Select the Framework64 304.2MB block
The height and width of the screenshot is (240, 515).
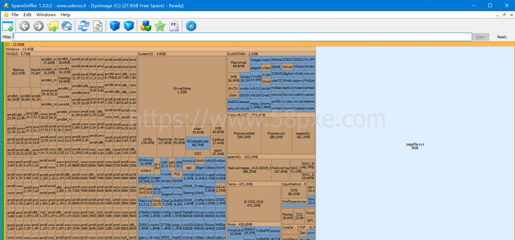point(244,135)
